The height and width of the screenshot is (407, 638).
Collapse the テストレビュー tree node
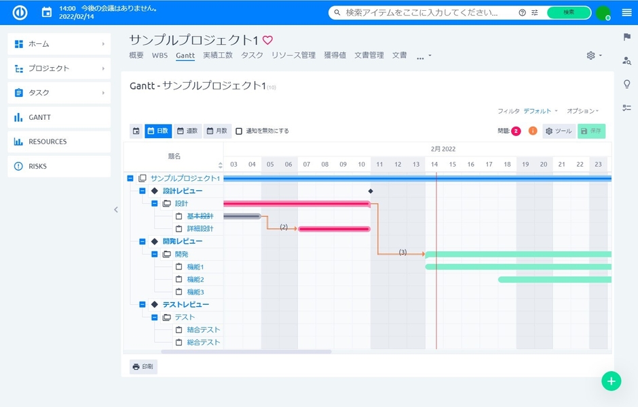click(x=142, y=304)
